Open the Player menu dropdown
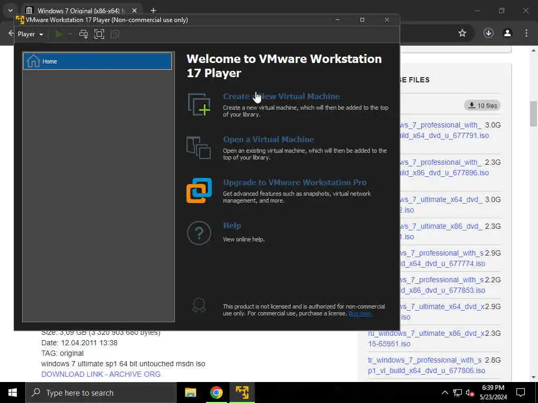Image resolution: width=538 pixels, height=403 pixels. 30,34
